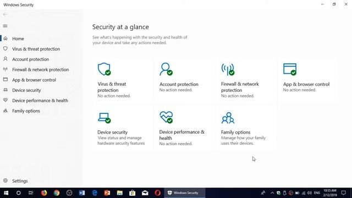Open Settings via the gear icon
The height and width of the screenshot is (198, 352).
click(x=5, y=181)
